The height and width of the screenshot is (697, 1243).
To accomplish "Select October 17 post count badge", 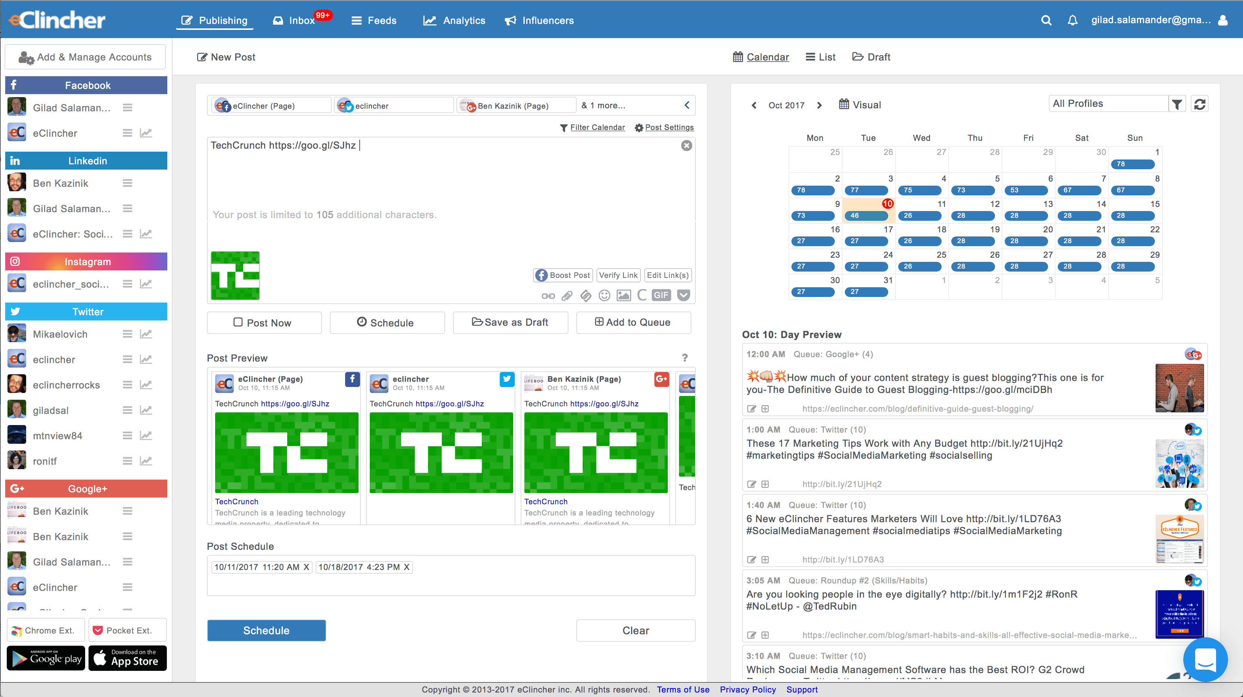I will 866,241.
